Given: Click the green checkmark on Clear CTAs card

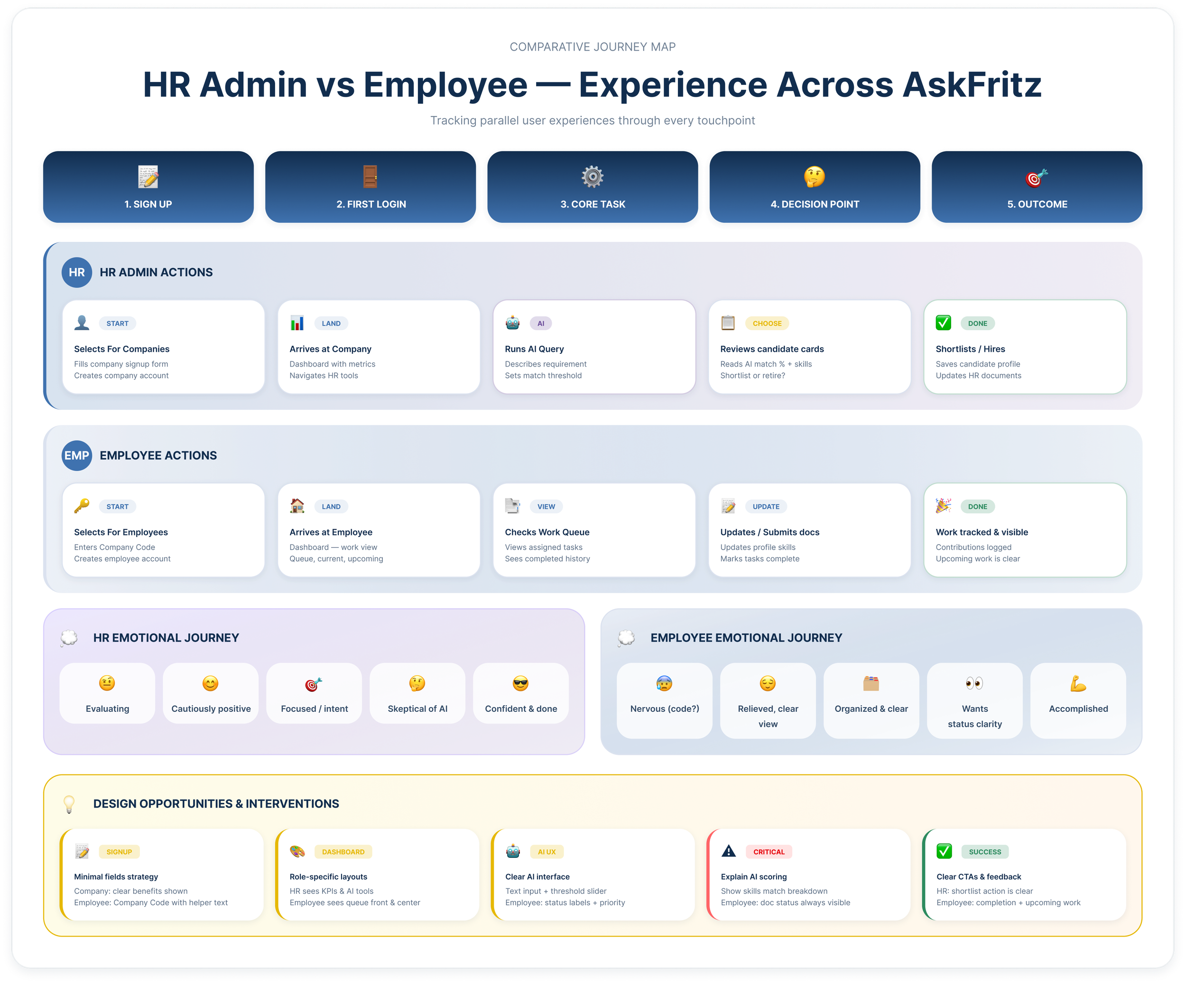Looking at the screenshot, I should coord(944,851).
